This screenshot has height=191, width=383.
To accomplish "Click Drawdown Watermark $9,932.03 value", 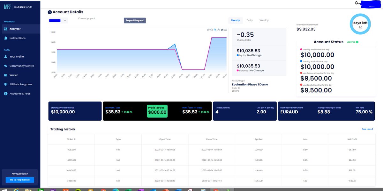I will point(306,29).
